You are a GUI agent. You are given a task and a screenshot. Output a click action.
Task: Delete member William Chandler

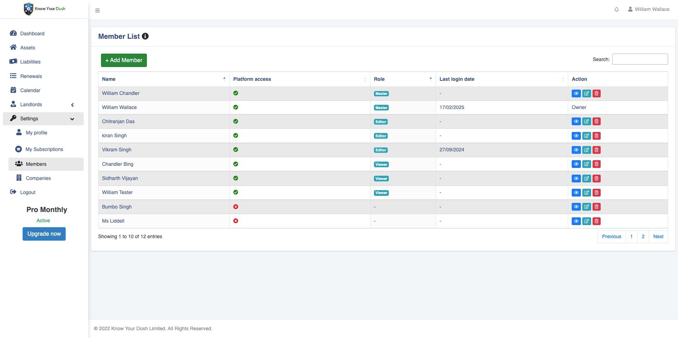pos(596,93)
